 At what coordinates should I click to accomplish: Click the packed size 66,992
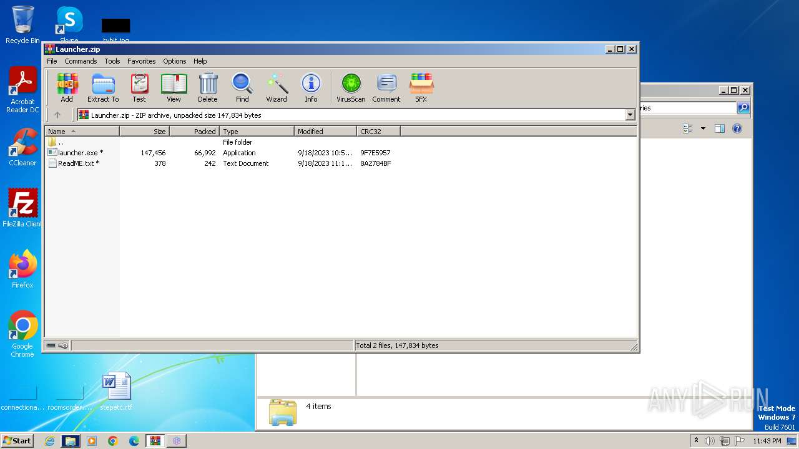coord(205,153)
